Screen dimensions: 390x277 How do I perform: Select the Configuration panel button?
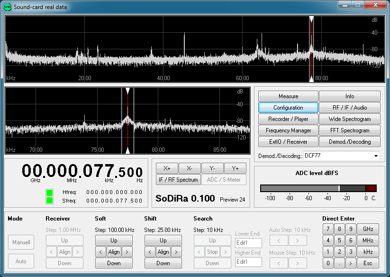pos(288,108)
